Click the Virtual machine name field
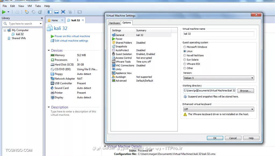 (x=219, y=34)
